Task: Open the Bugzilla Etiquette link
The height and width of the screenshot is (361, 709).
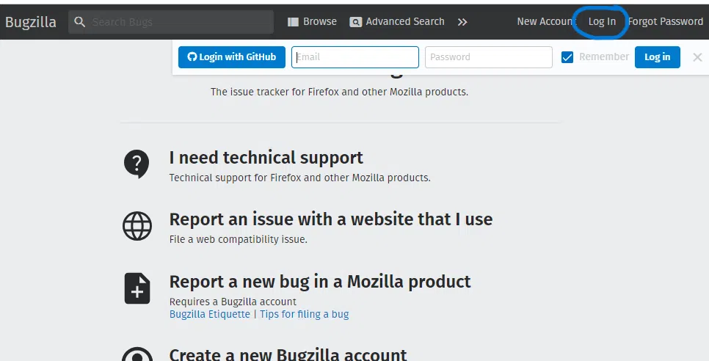Action: click(x=210, y=314)
